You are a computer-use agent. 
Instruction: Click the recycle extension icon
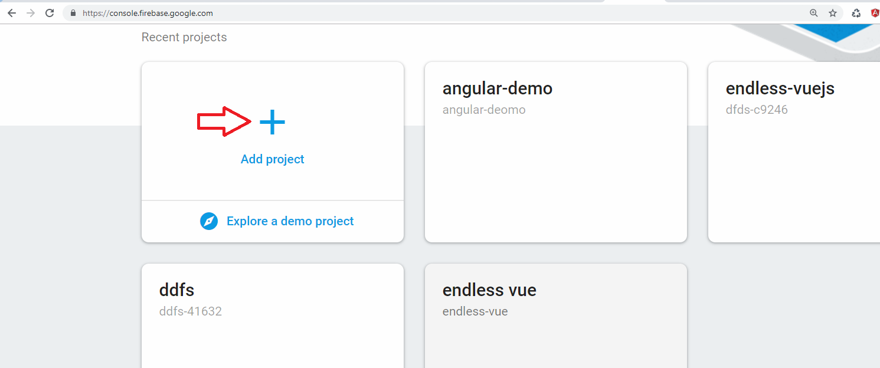click(x=856, y=13)
